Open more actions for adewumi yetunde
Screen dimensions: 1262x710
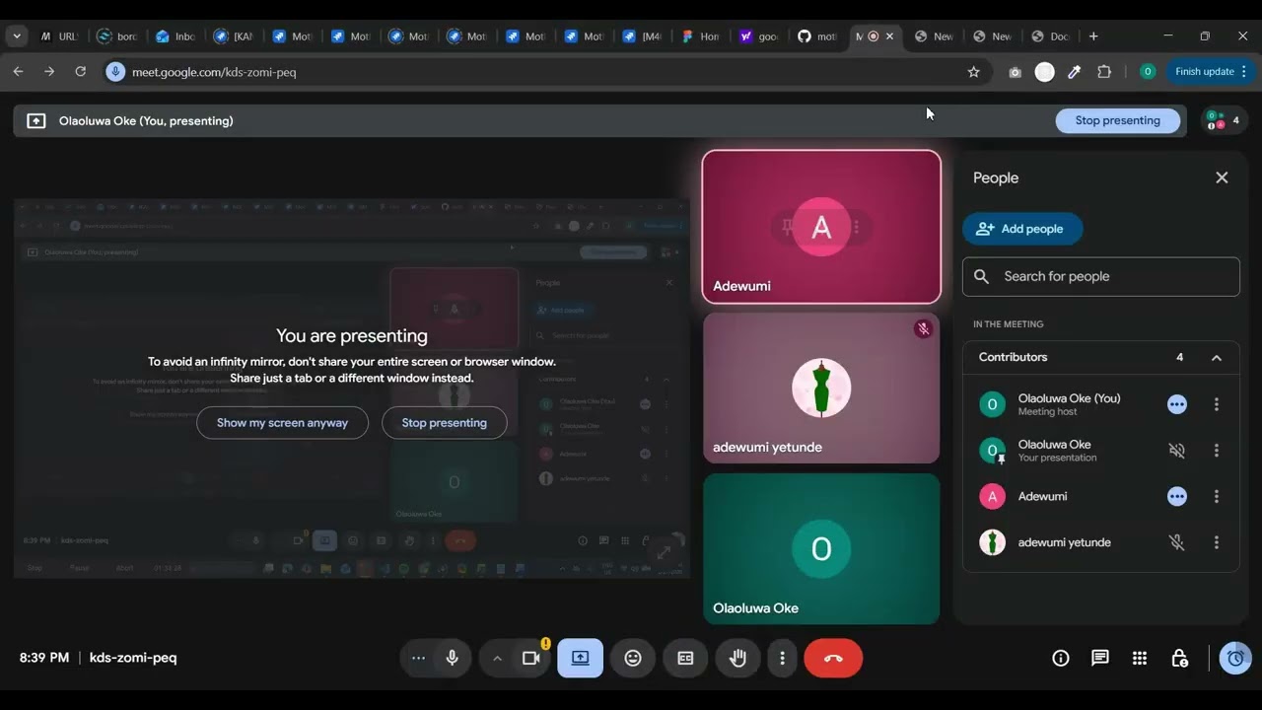[1217, 542]
